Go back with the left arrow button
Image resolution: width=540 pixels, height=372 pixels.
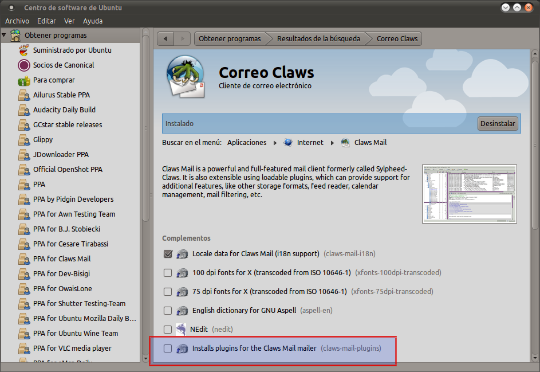pos(165,38)
